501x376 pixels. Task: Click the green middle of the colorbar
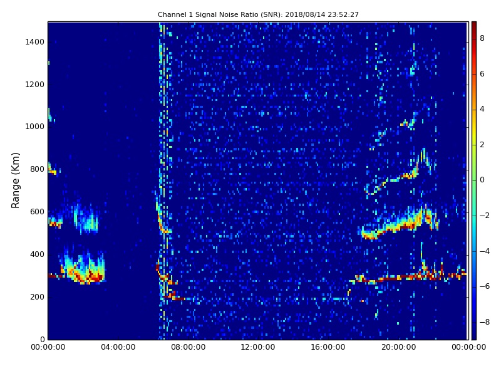tap(474, 180)
